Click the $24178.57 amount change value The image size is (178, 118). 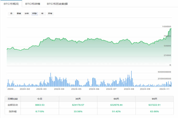pos(78,105)
